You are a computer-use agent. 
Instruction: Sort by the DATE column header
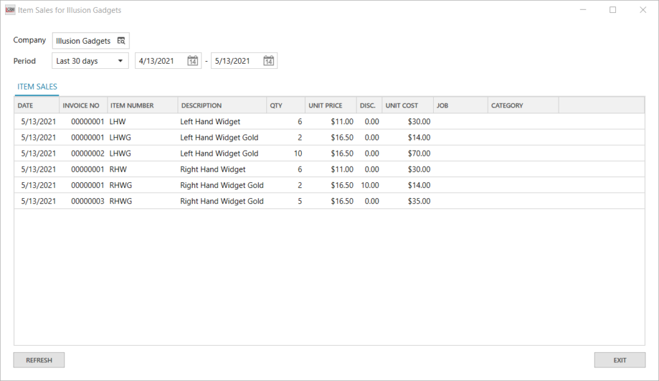pyautogui.click(x=37, y=106)
